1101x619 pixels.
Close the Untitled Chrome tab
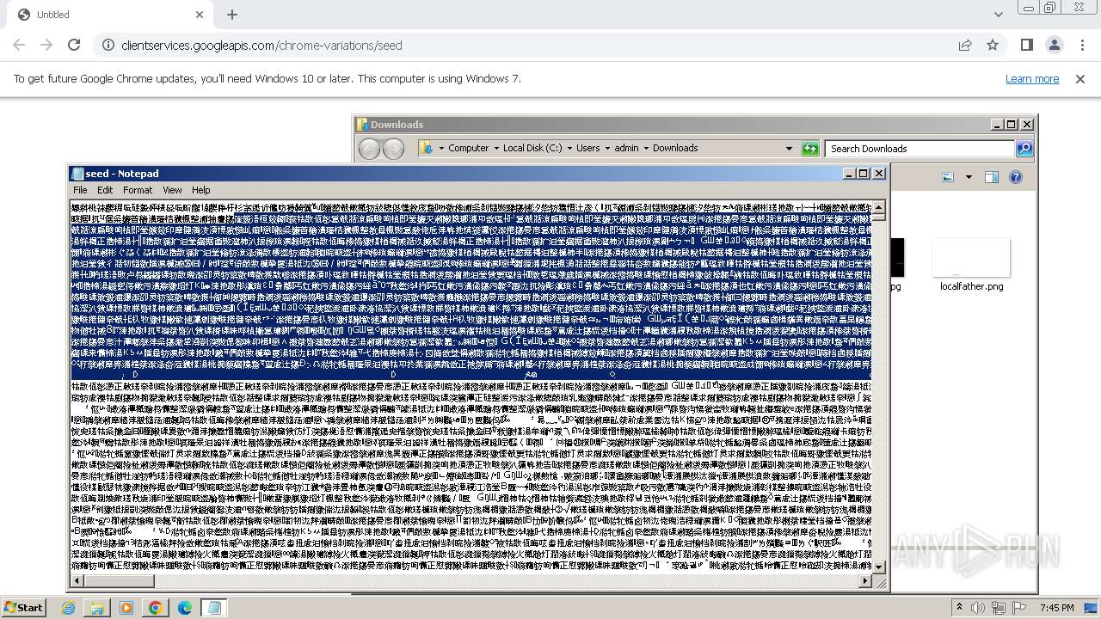coord(200,15)
